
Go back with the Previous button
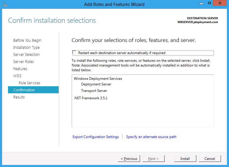[129, 159]
